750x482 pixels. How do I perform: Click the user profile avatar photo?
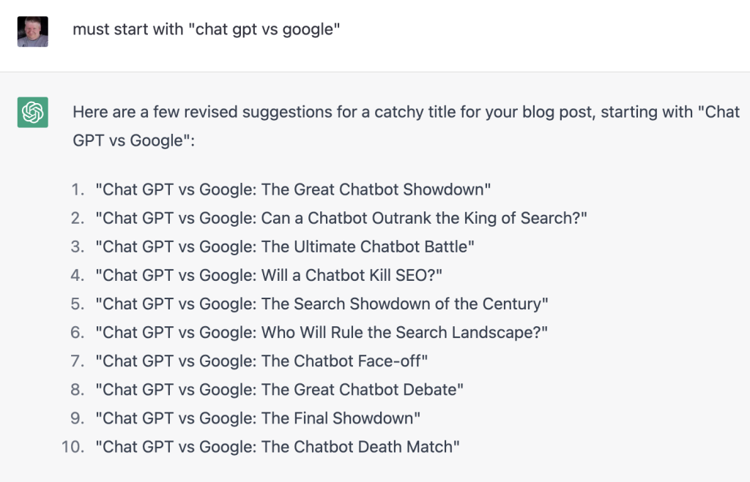33,31
